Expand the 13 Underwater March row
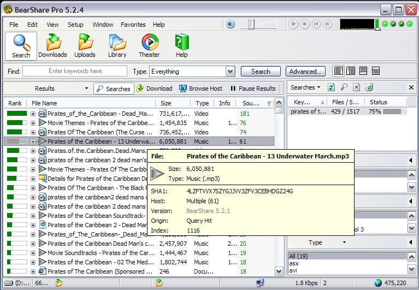The image size is (419, 290). (x=33, y=141)
